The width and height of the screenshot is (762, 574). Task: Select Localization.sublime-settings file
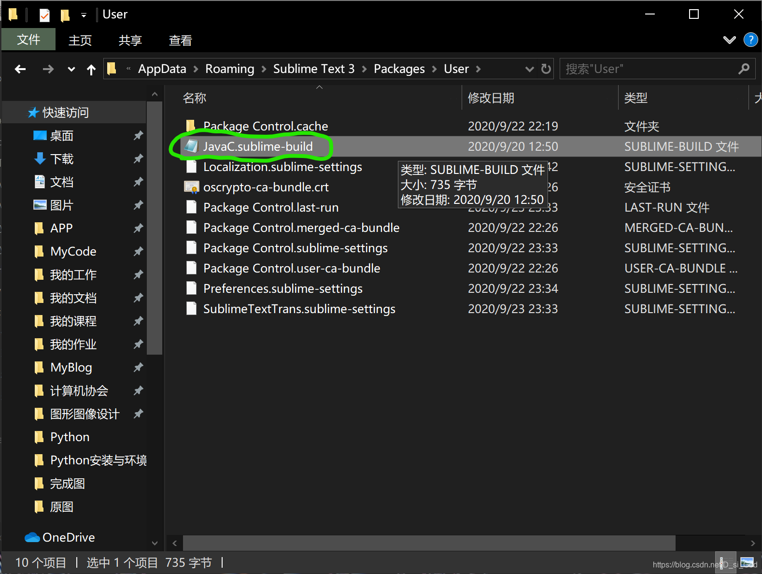coord(282,167)
